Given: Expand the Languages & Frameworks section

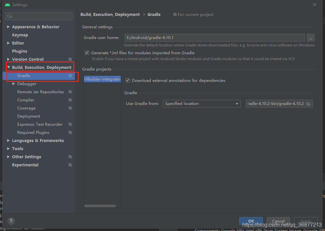Looking at the screenshot, I should point(8,140).
